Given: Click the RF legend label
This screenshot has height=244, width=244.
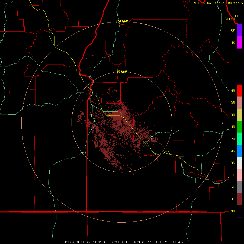Looking at the screenshot, I should tap(233, 31).
